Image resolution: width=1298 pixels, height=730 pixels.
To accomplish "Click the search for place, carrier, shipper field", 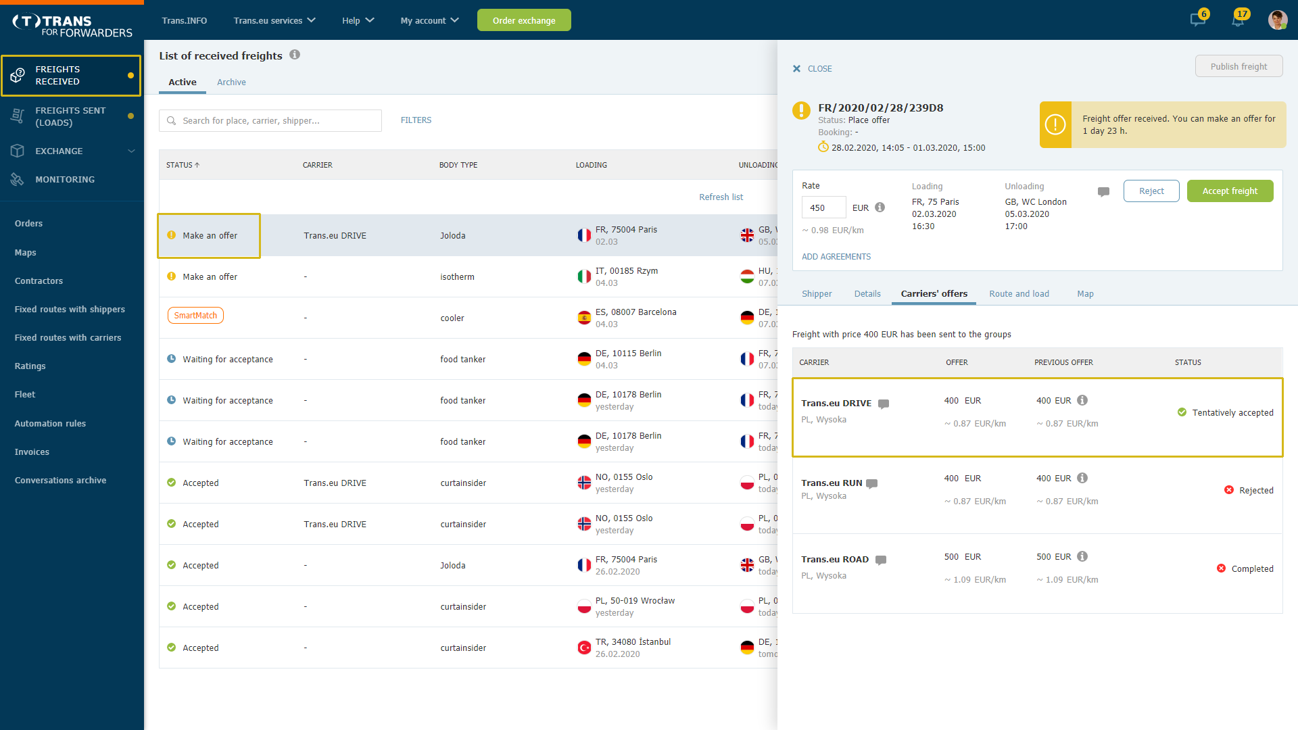I will [270, 120].
